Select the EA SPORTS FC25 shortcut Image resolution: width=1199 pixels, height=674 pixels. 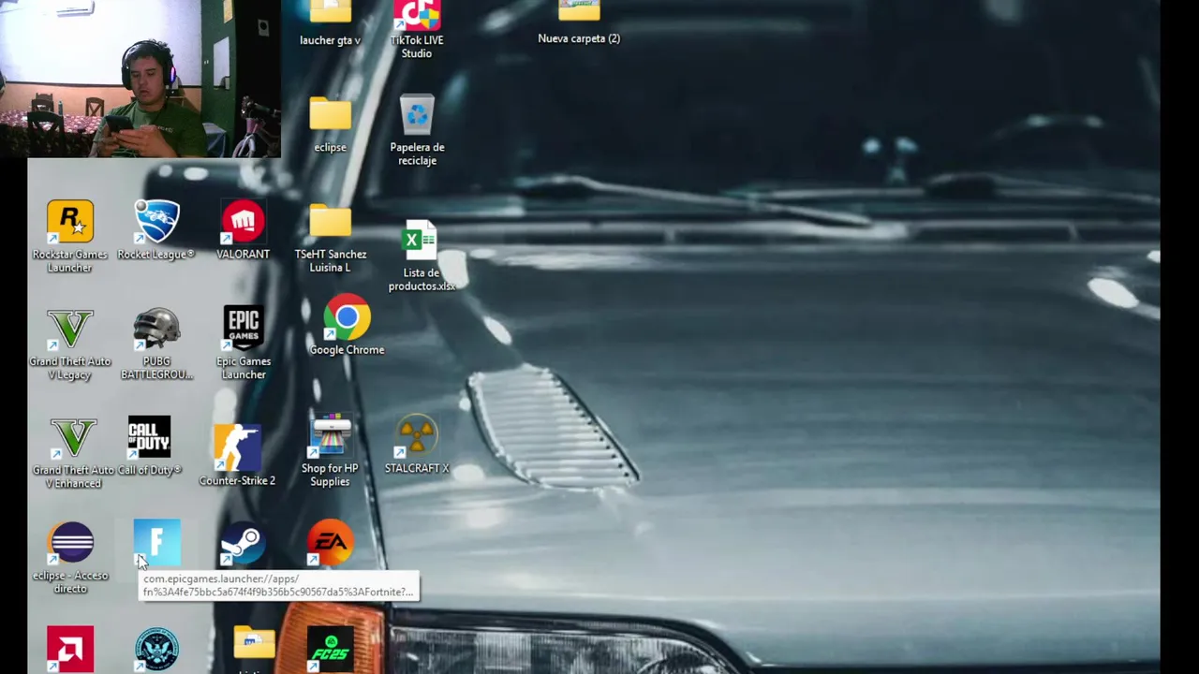pos(330,650)
